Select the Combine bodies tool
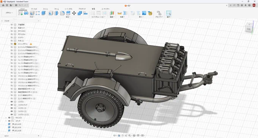The height and width of the screenshot is (138, 258). [x=80, y=13]
